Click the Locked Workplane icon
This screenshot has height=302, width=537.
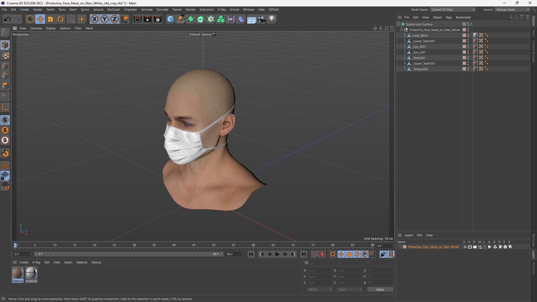click(5, 176)
